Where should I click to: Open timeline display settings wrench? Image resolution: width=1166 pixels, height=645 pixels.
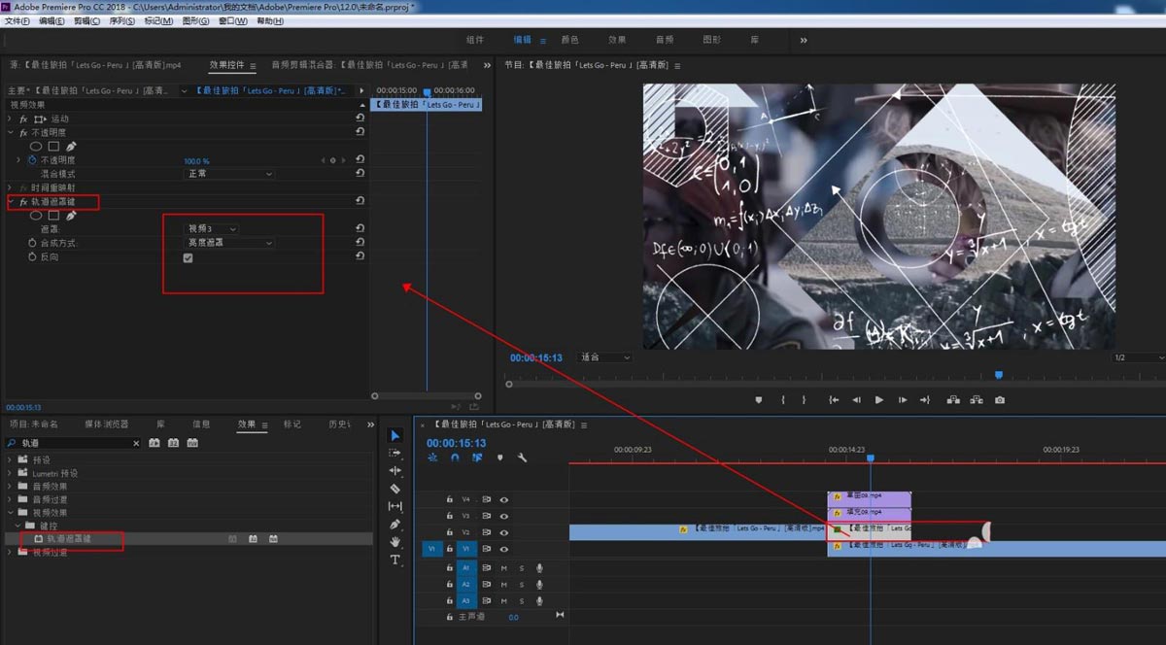click(522, 458)
